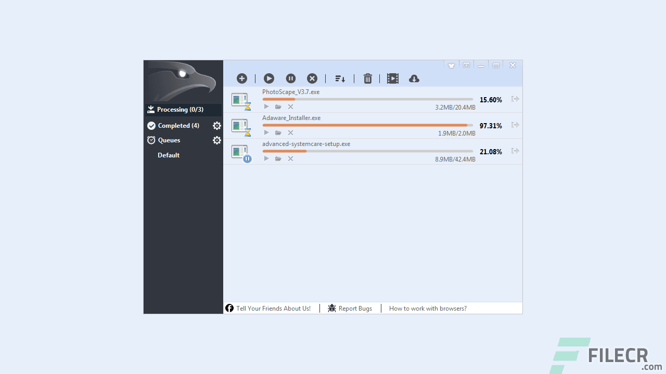Image resolution: width=666 pixels, height=374 pixels.
Task: Open settings gear next to Queues
Action: [x=217, y=140]
